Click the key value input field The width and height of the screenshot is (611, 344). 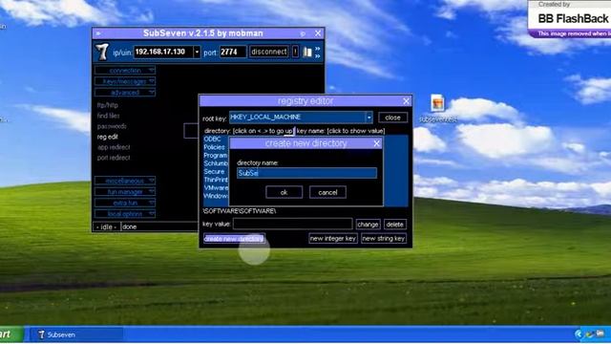tap(293, 224)
